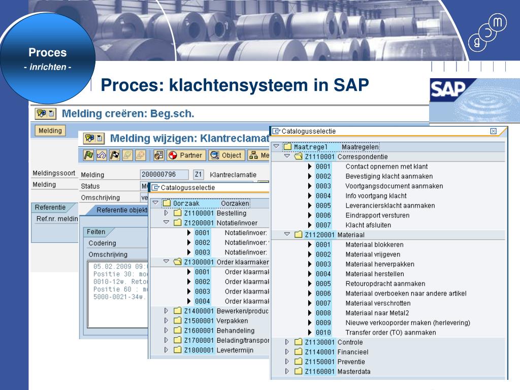Expand the Z1100001 Bestelling node
The image size is (520, 390).
click(167, 213)
